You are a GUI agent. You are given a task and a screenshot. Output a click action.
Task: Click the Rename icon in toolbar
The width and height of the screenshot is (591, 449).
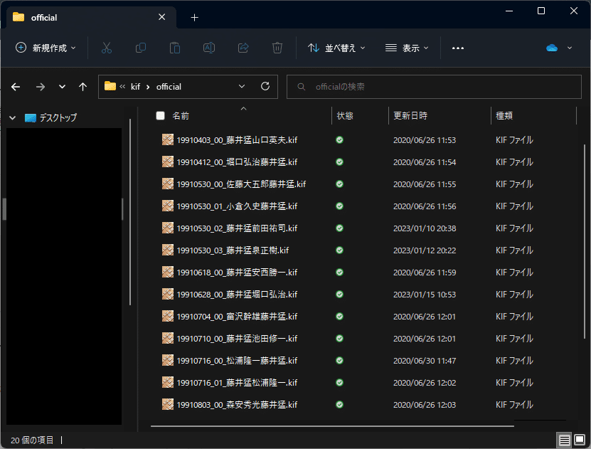(209, 48)
